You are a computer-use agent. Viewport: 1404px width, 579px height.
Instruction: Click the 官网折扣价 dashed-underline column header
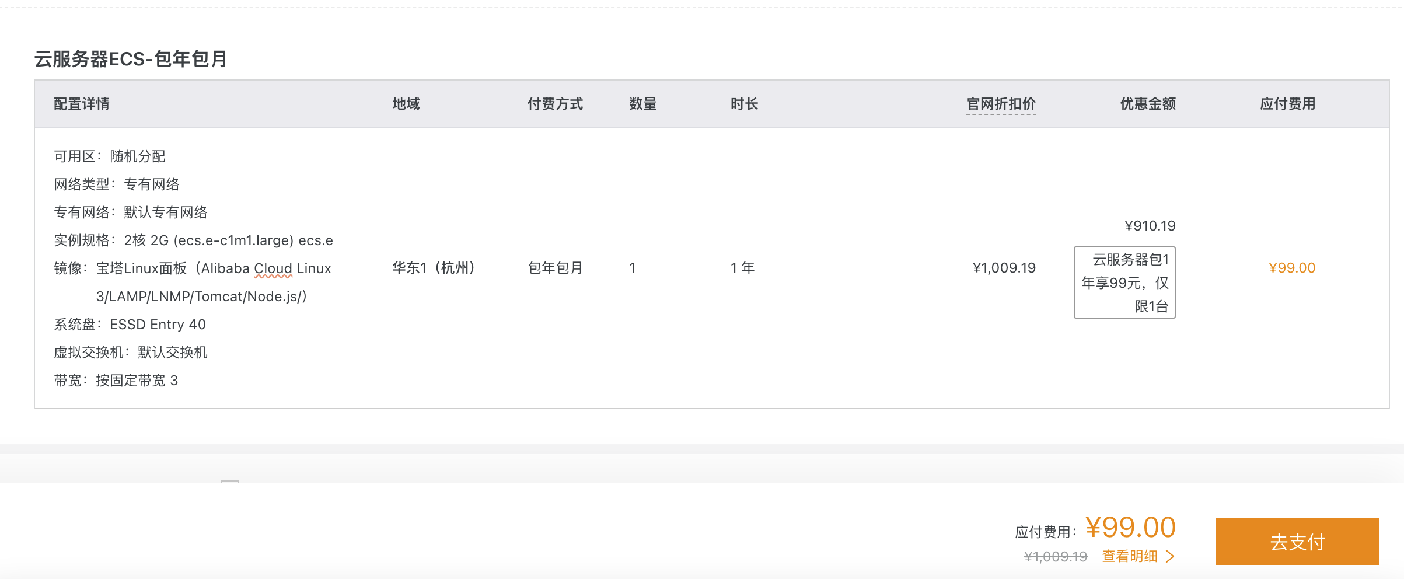coord(1001,104)
